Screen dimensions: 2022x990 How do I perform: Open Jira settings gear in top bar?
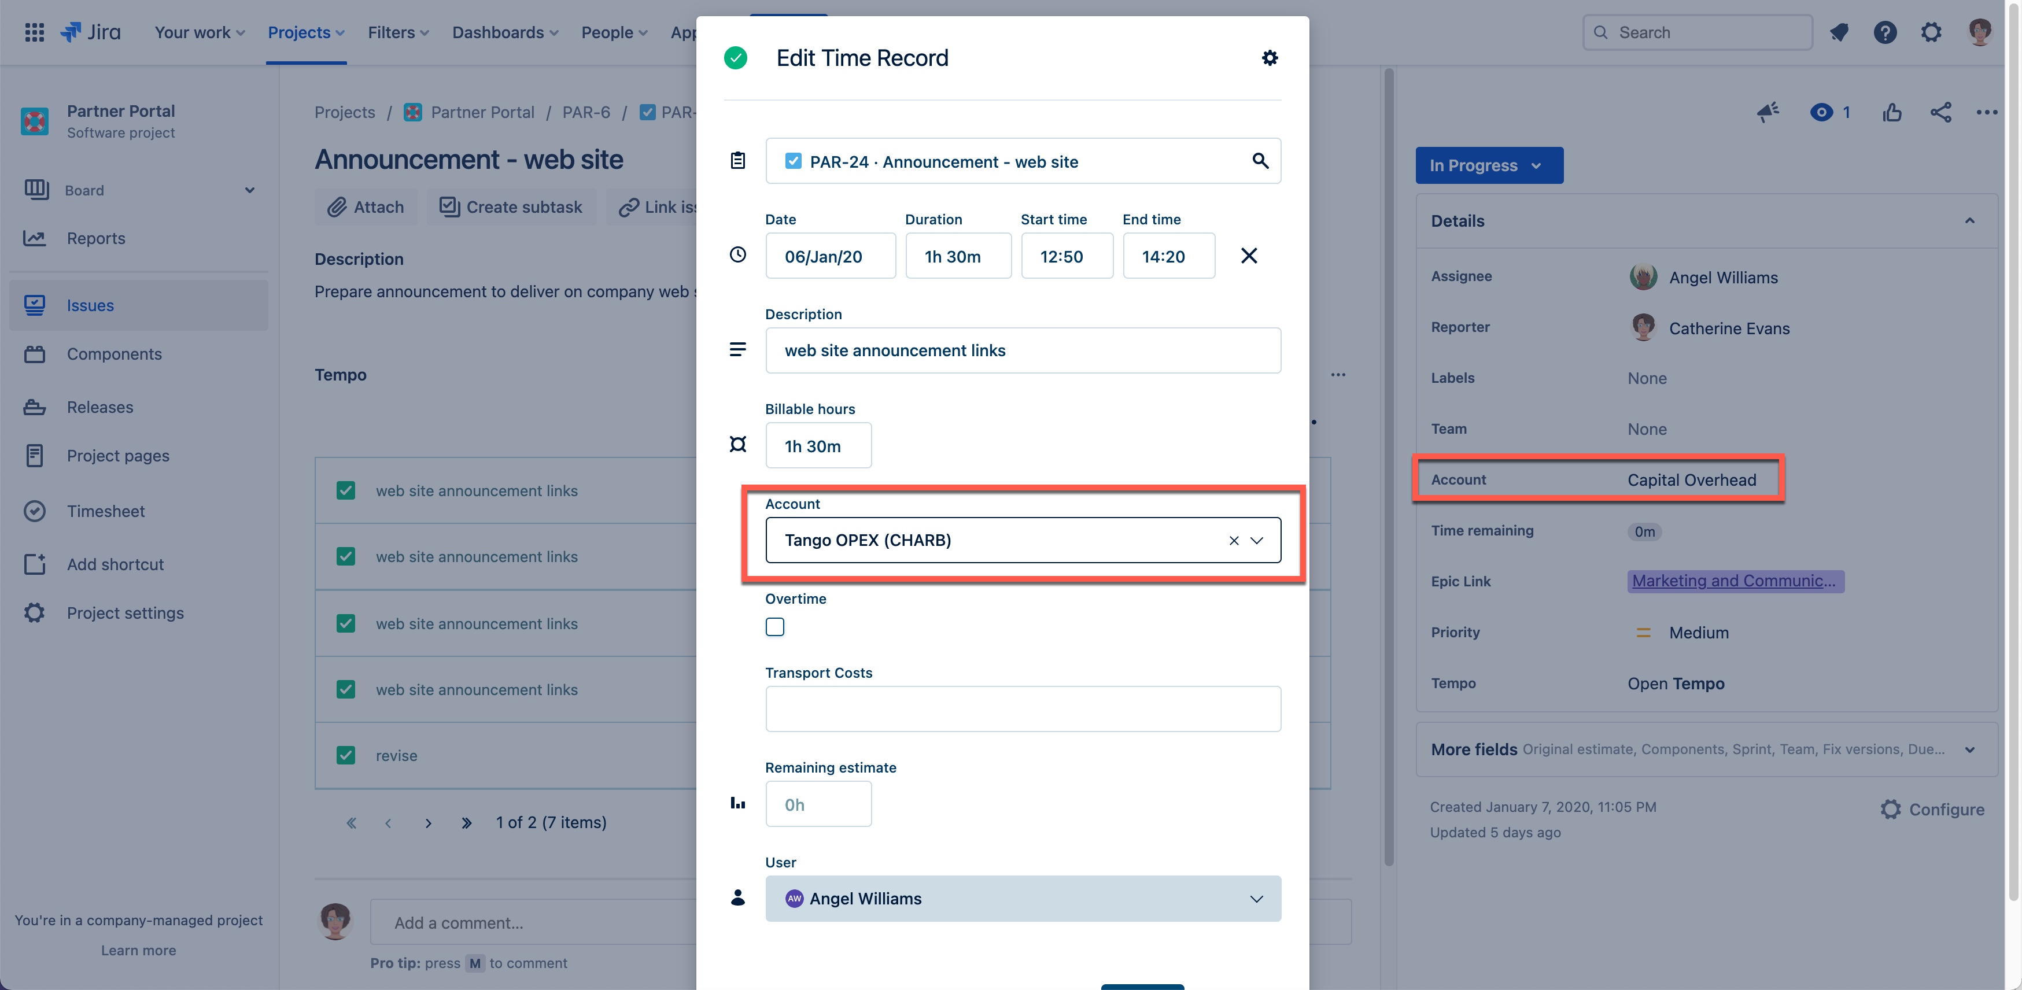click(x=1931, y=32)
